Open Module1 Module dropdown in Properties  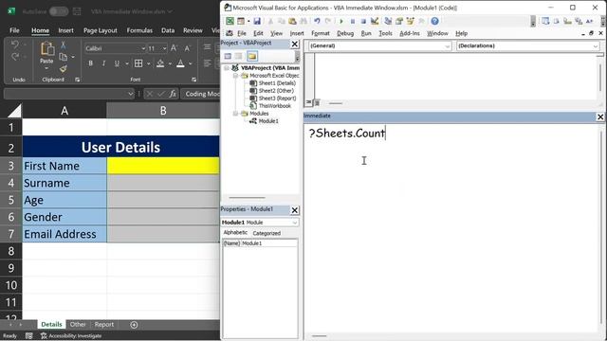[295, 223]
